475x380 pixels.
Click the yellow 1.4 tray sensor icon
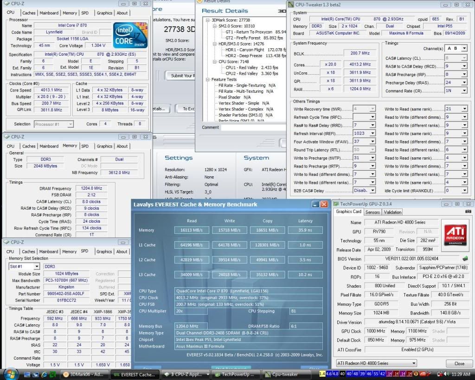(322, 374)
